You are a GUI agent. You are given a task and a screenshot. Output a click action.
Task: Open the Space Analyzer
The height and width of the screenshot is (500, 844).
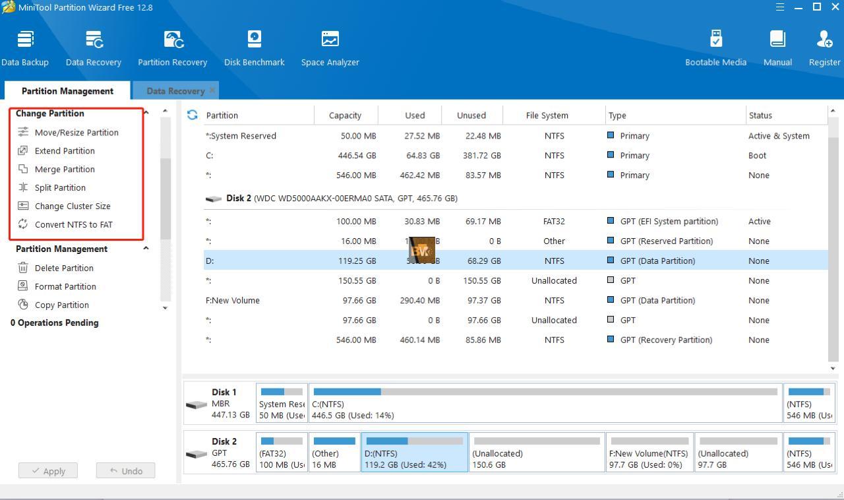coord(330,48)
